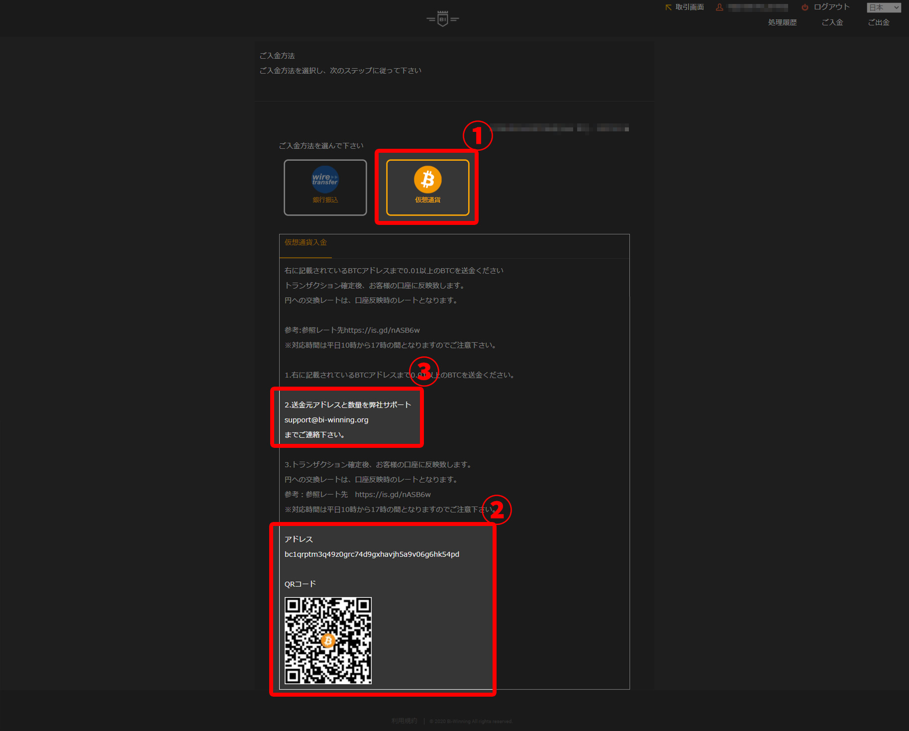The height and width of the screenshot is (731, 909).
Task: Click 取引画面 to return to trading screen
Action: (x=690, y=7)
